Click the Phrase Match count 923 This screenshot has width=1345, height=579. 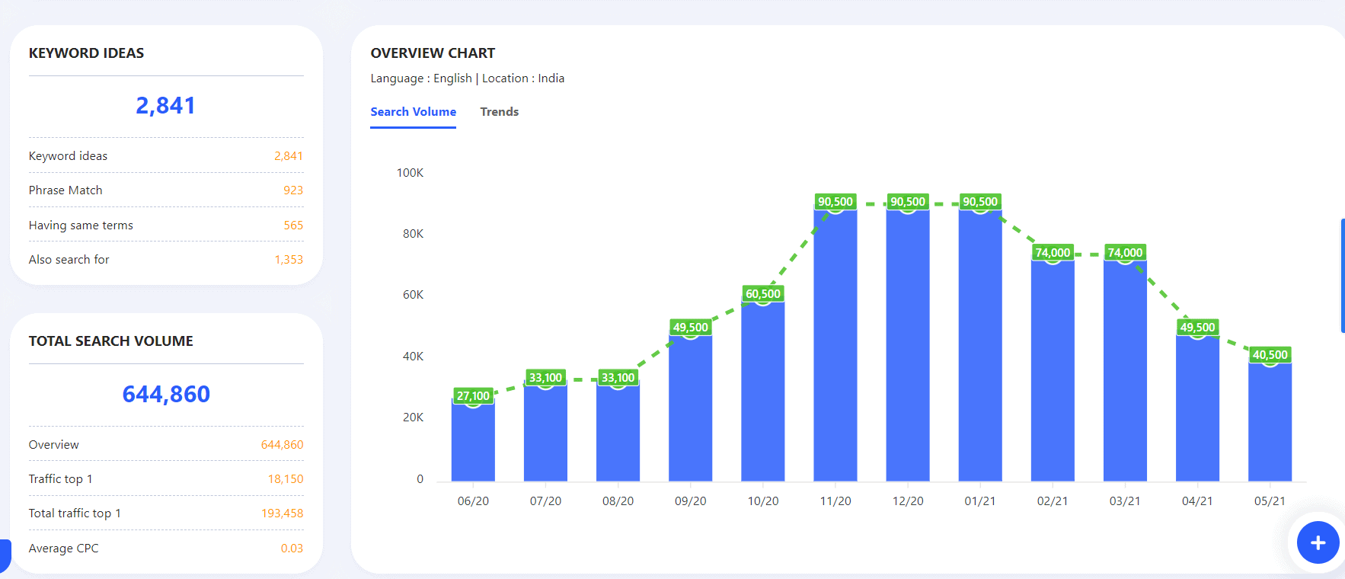tap(292, 190)
